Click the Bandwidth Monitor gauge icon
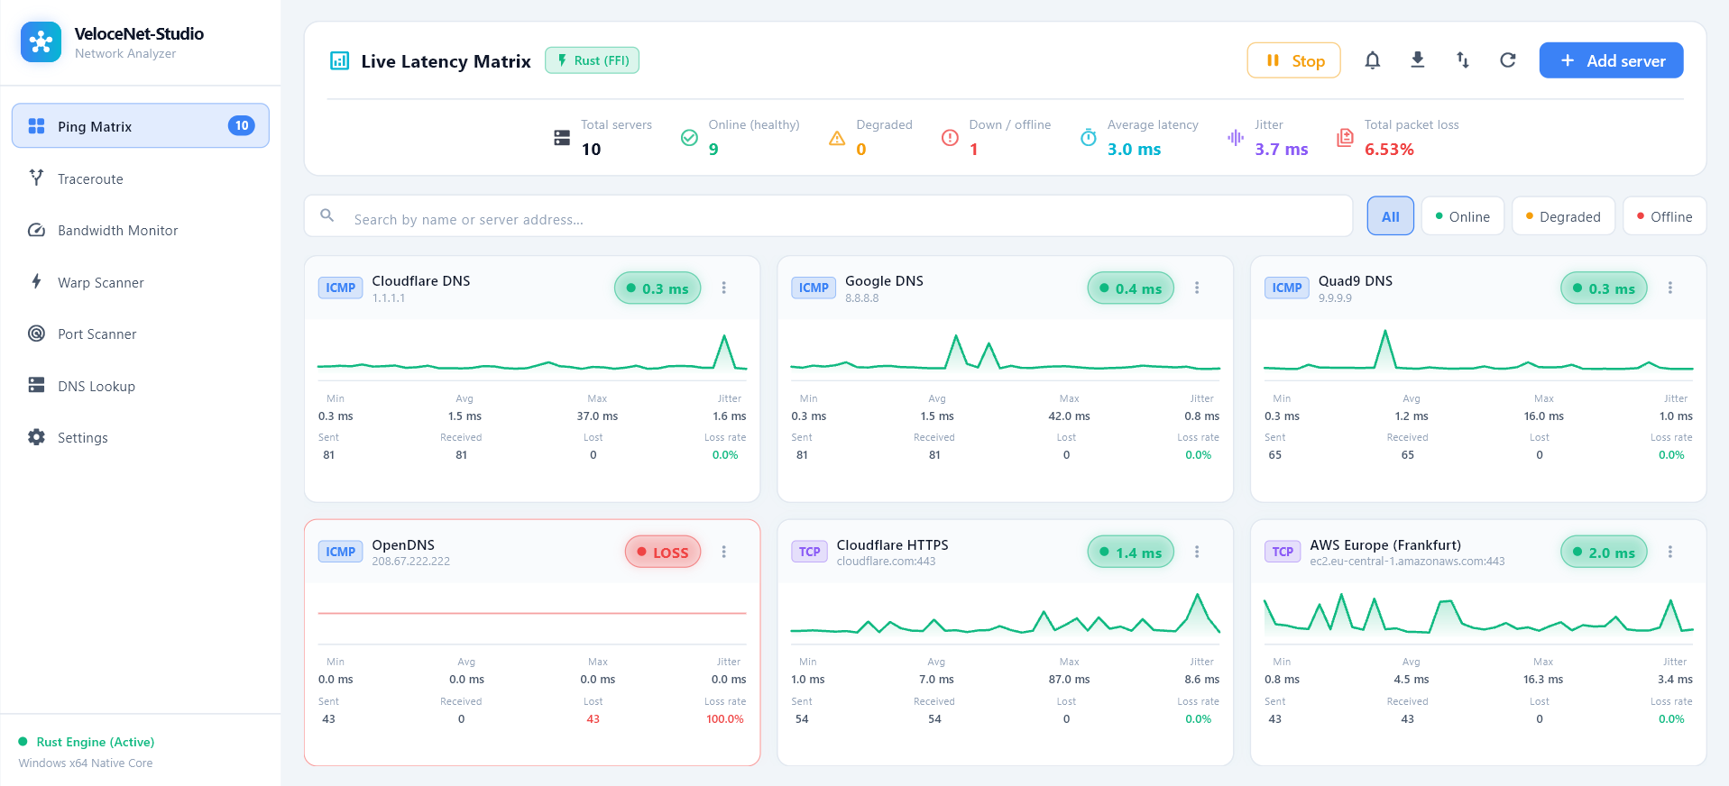The image size is (1729, 786). (x=36, y=230)
